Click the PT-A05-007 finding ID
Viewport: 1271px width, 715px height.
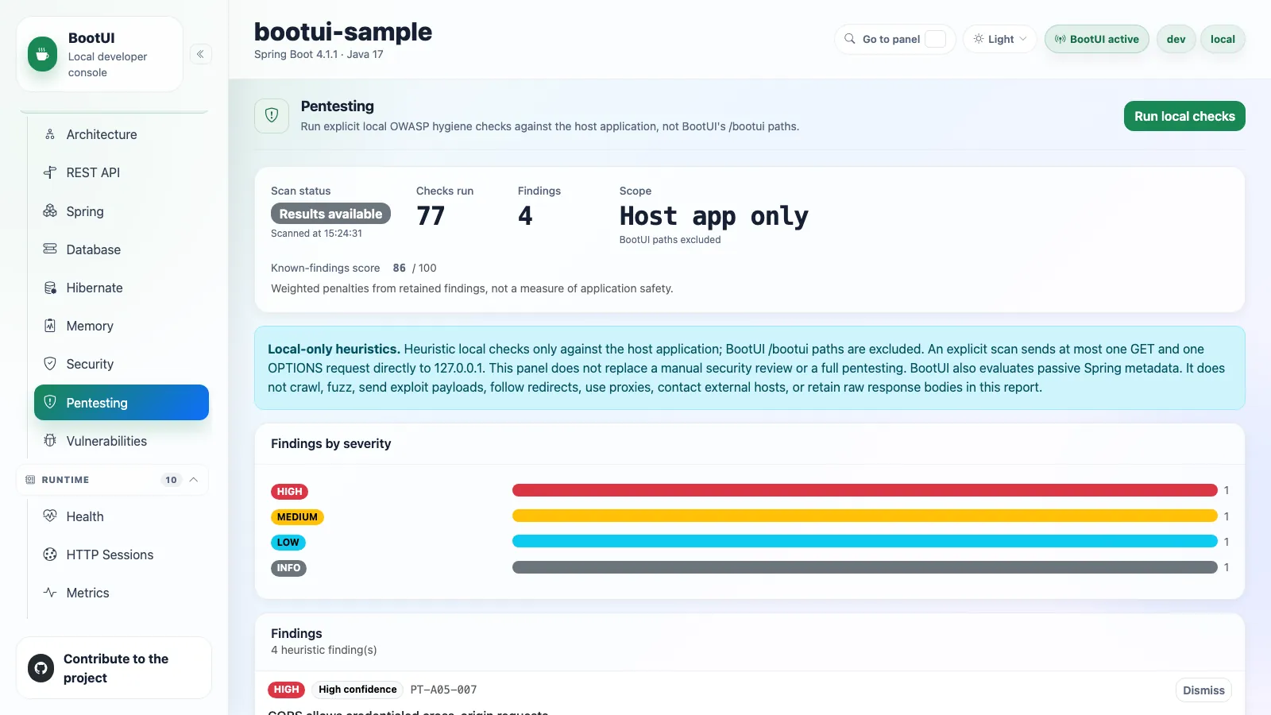coord(443,690)
